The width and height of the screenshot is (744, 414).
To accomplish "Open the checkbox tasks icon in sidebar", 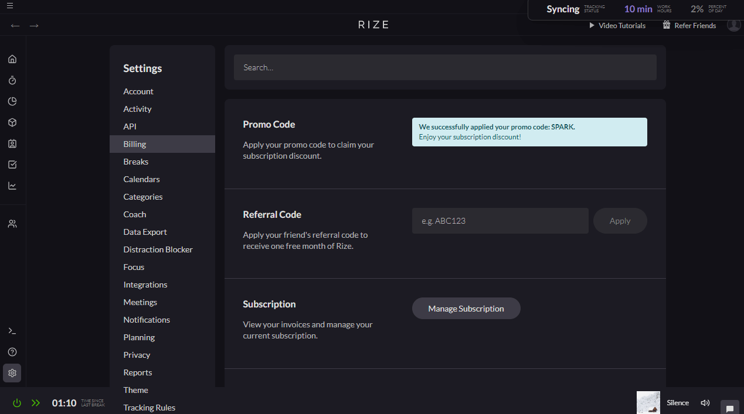I will click(x=12, y=165).
